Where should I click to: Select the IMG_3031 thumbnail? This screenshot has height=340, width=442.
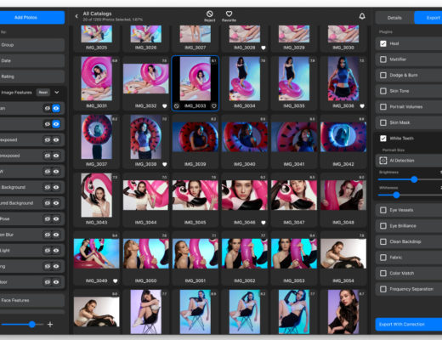pyautogui.click(x=97, y=79)
